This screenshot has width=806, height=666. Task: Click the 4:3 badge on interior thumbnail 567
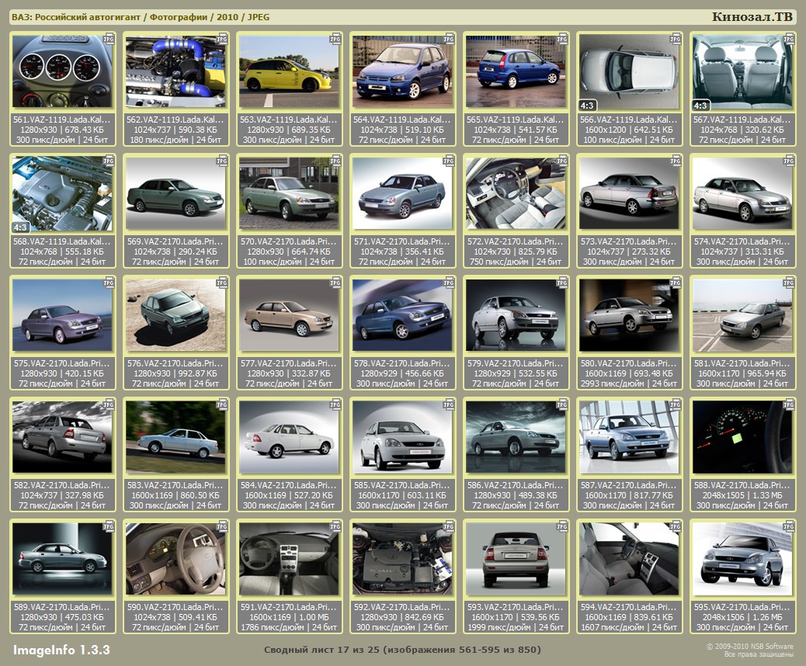tap(701, 105)
